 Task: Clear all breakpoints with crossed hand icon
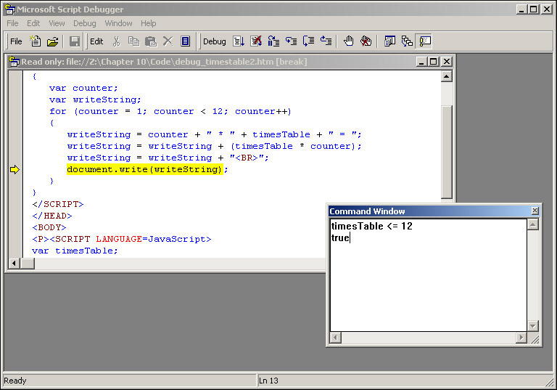click(x=366, y=41)
